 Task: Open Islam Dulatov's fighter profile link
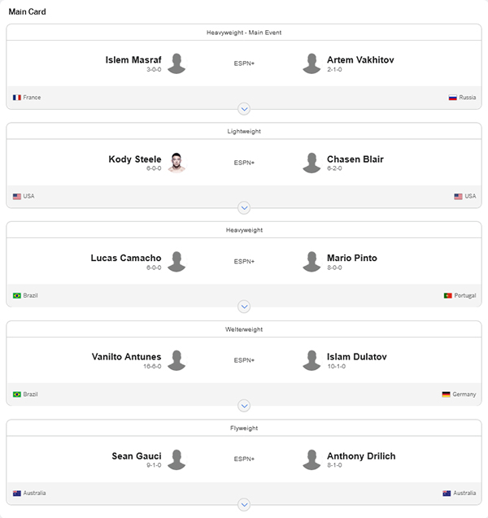tap(357, 357)
